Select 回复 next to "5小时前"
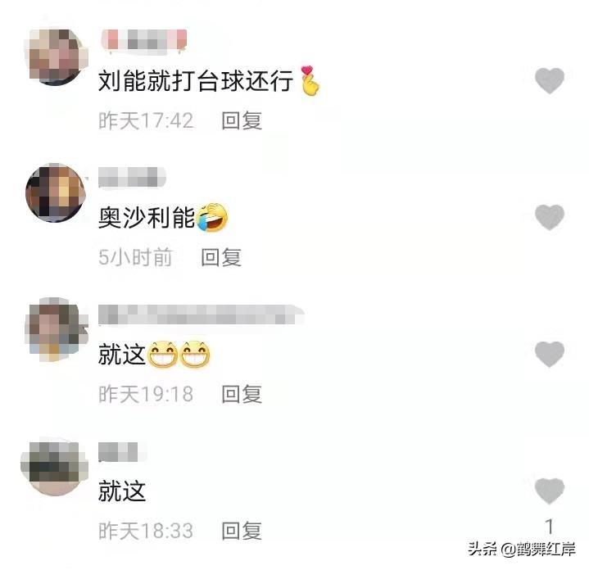The image size is (589, 570). [221, 258]
